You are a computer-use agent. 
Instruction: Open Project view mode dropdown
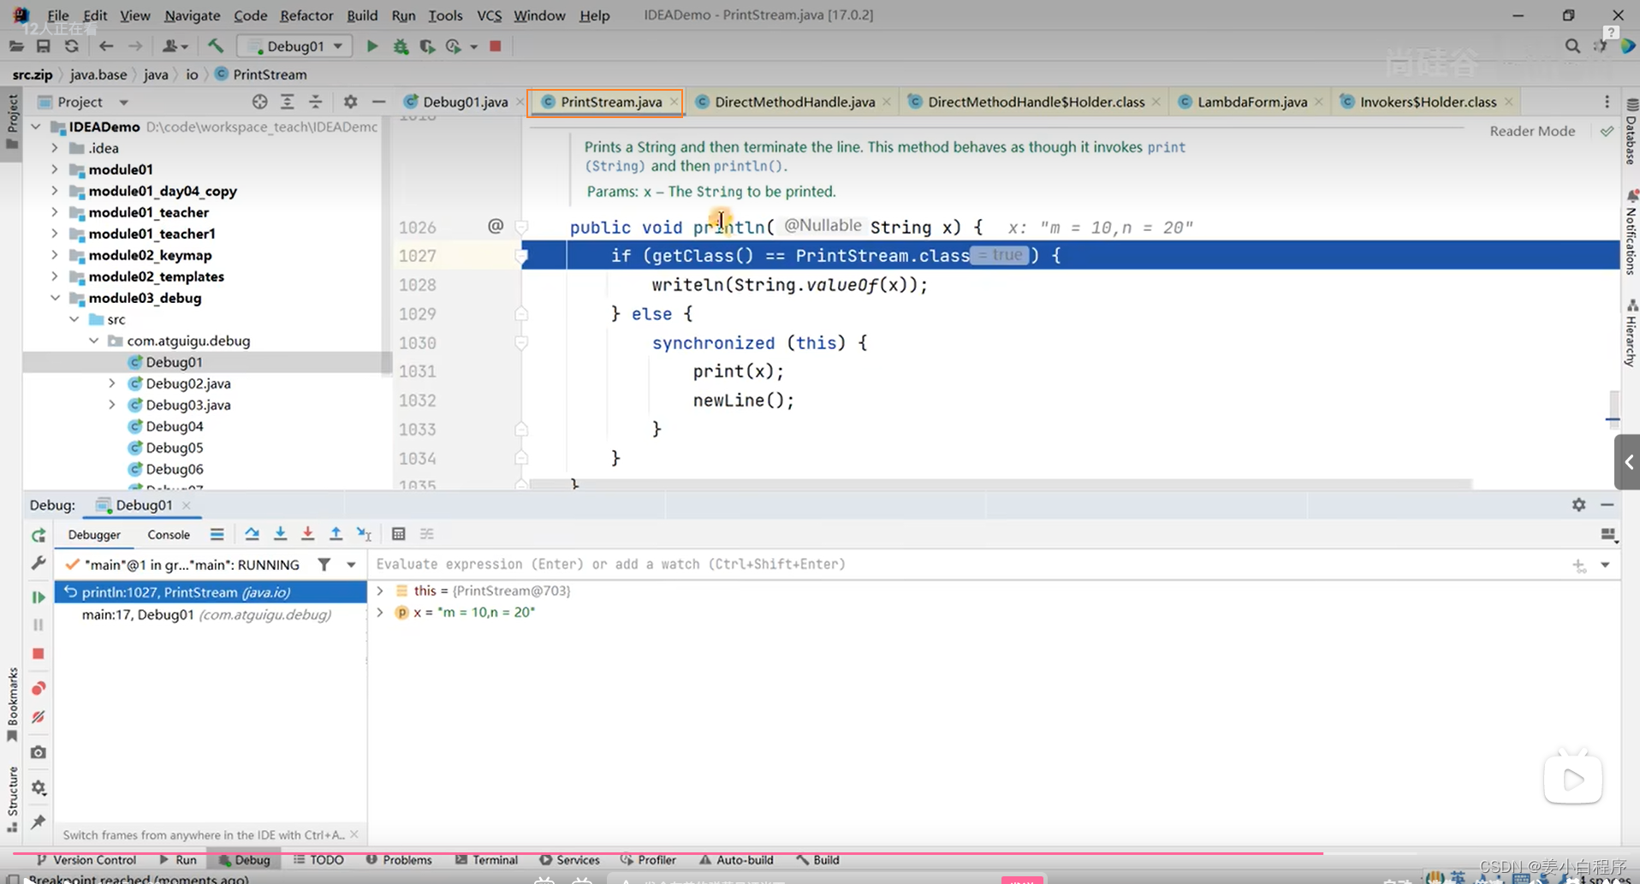[x=123, y=102]
